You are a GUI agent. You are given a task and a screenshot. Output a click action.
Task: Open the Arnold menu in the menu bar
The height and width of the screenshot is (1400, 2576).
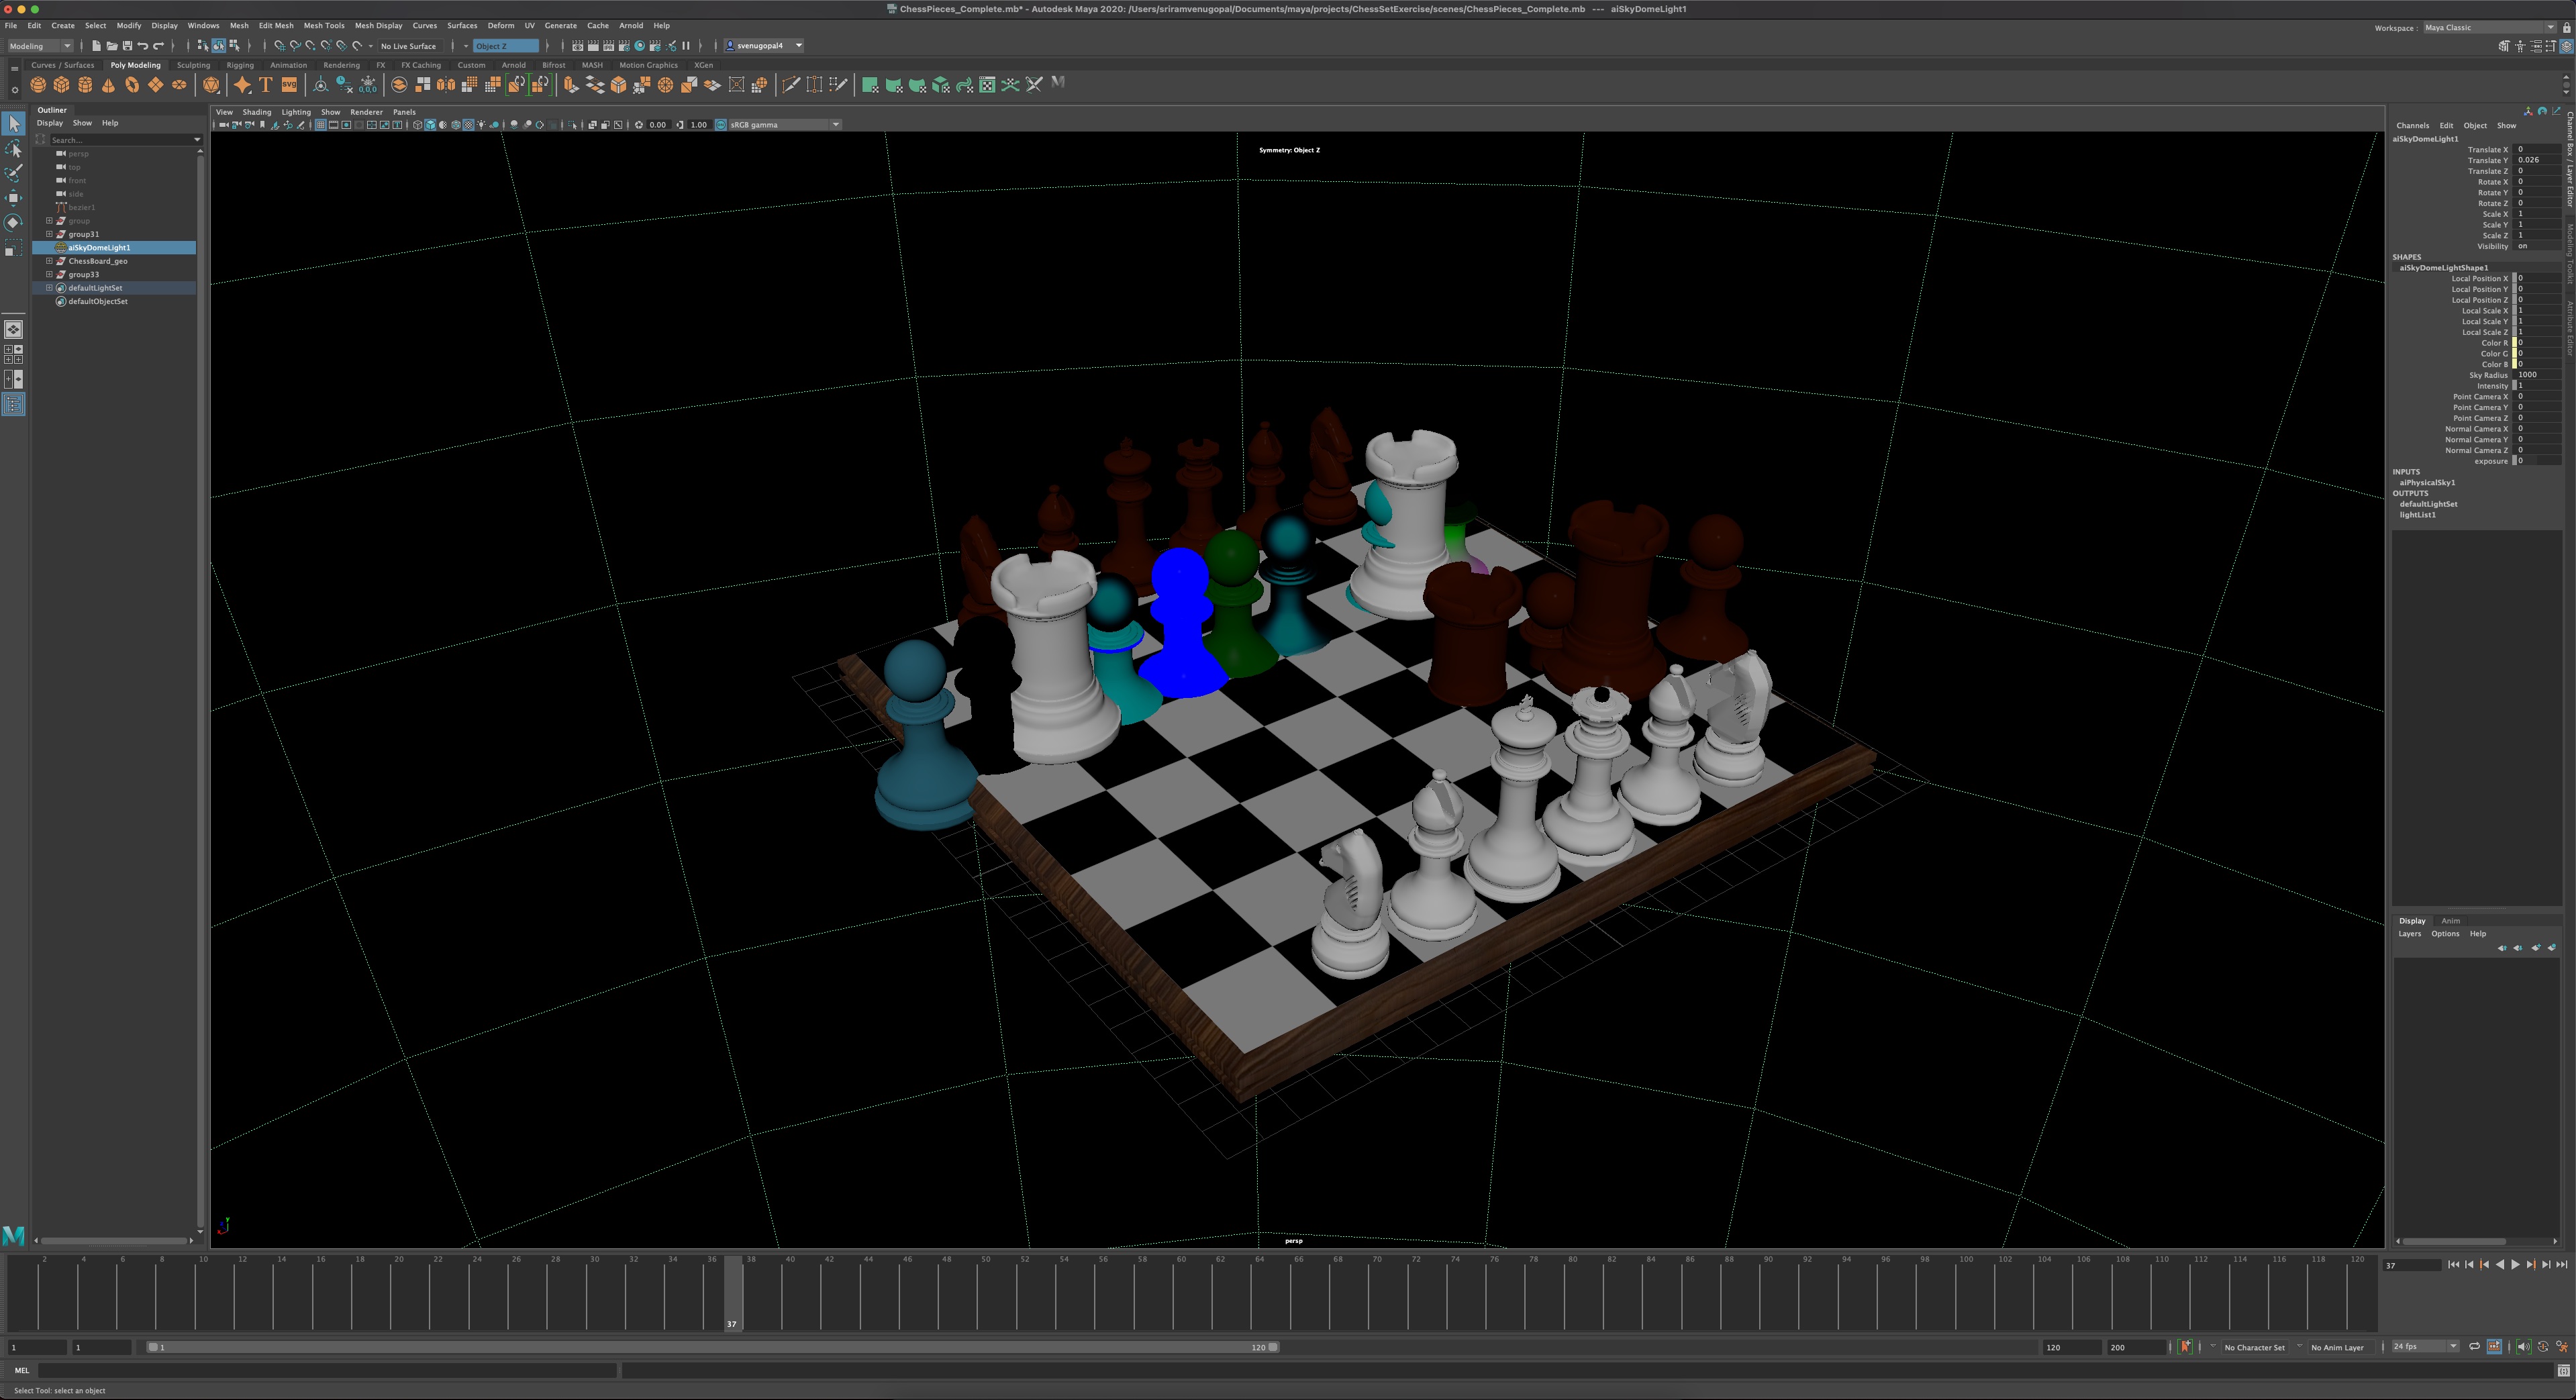[631, 25]
